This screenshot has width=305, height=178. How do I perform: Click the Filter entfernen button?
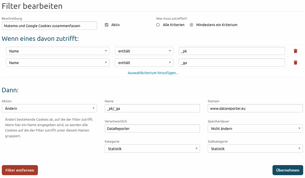(20, 170)
